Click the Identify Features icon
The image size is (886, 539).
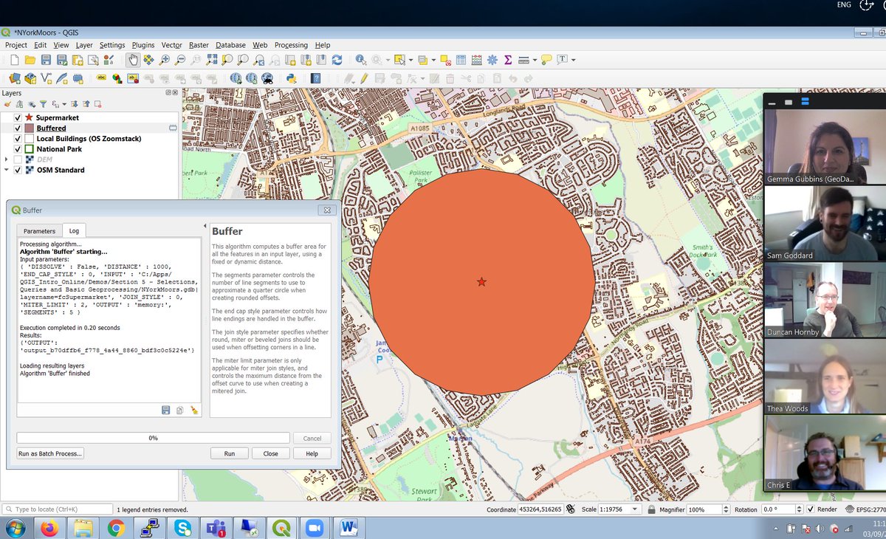(x=360, y=60)
